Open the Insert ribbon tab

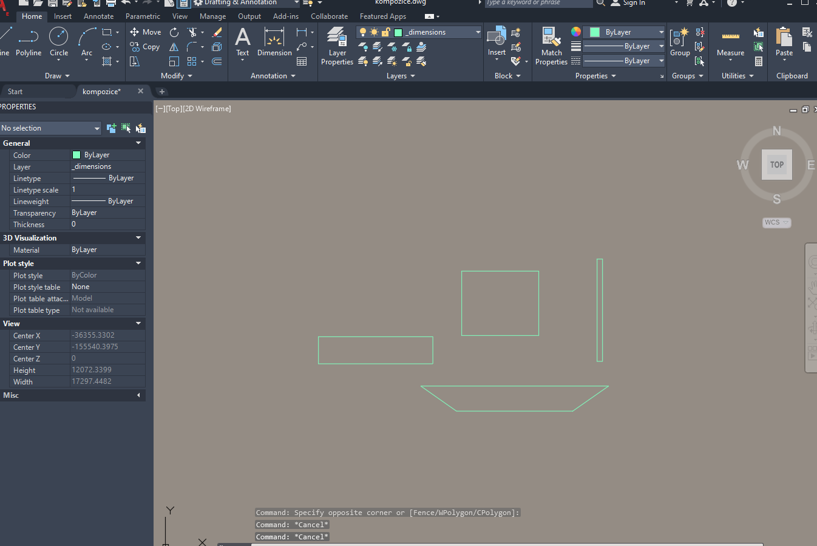tap(63, 16)
